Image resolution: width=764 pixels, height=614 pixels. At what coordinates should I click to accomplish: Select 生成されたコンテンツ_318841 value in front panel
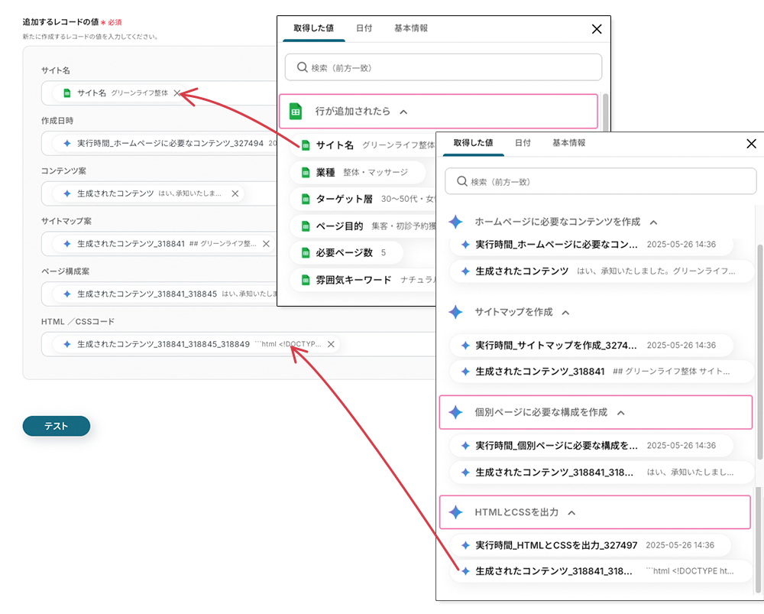[x=601, y=372]
